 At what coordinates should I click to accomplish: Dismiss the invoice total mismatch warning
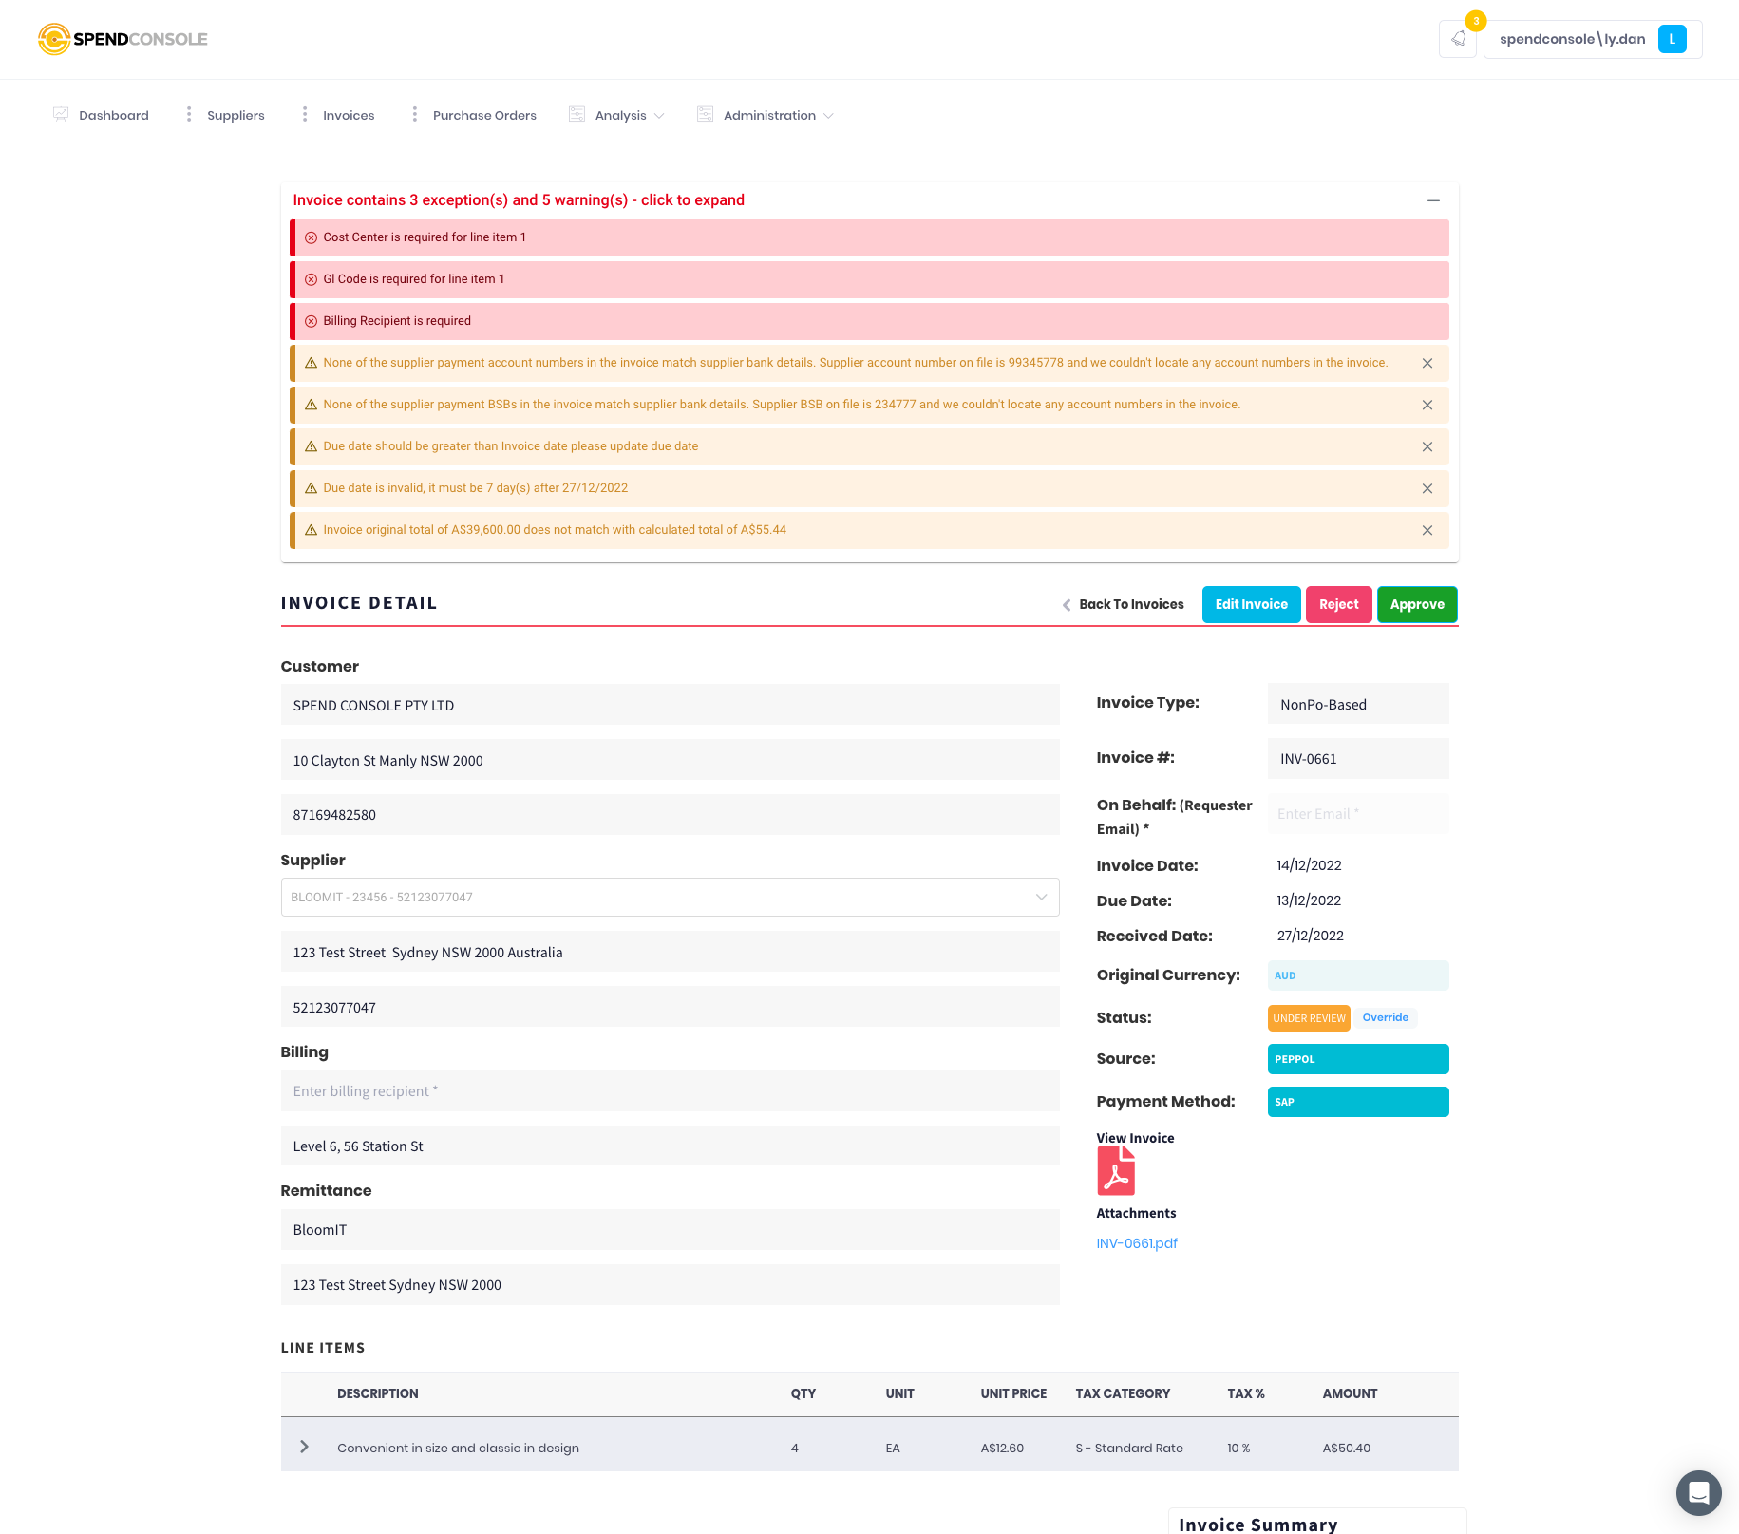tap(1427, 530)
